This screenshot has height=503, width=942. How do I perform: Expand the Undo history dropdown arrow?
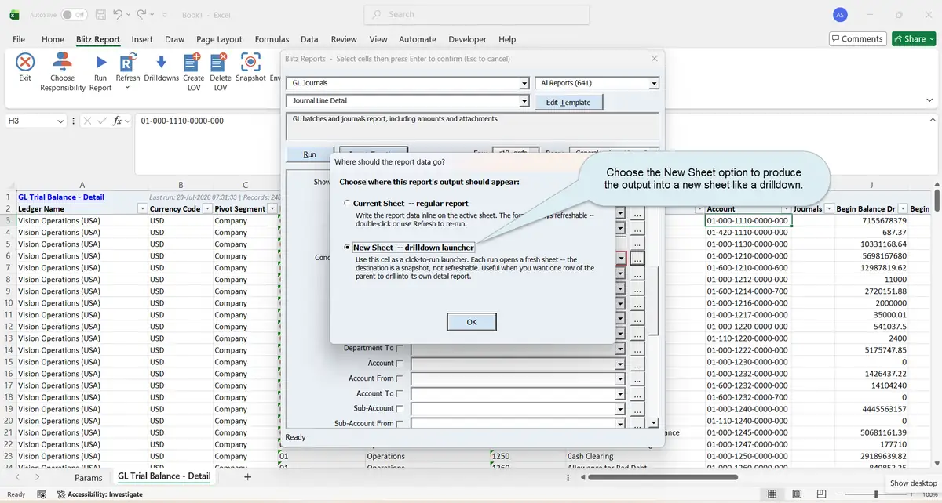click(129, 14)
